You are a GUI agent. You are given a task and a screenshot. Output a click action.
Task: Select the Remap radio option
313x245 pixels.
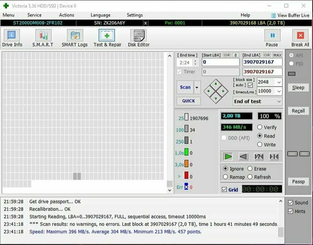point(225,177)
